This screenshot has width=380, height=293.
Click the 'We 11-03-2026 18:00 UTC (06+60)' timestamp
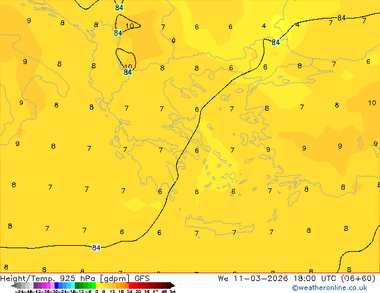tap(297, 279)
